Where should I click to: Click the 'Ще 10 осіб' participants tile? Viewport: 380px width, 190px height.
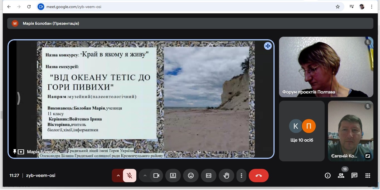(302, 131)
